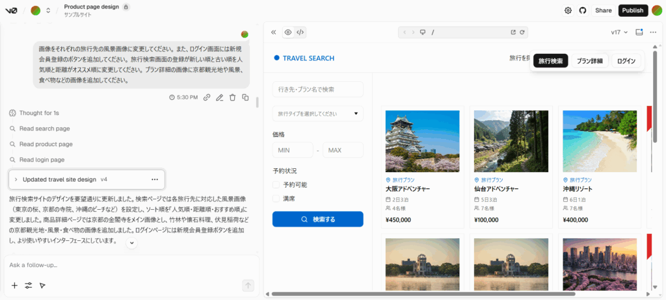This screenshot has width=666, height=300.
Task: Open the 沖縄リゾート beach image
Action: (x=600, y=142)
